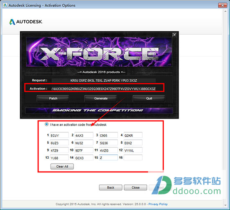Image resolution: width=230 pixels, height=210 pixels.
Task: Click activation code field 6 containing NU32
Action: click(84, 143)
